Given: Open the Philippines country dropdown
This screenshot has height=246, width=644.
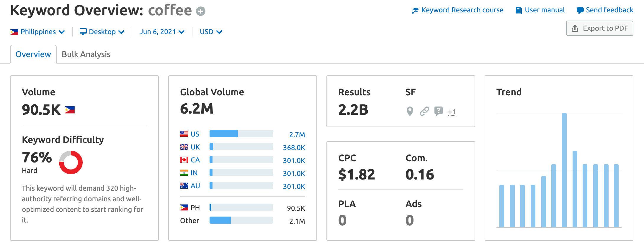Looking at the screenshot, I should (x=37, y=32).
